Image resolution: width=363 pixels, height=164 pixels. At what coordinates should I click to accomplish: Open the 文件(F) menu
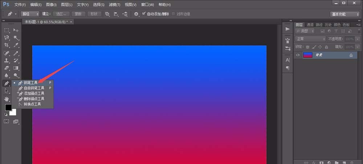20,5
